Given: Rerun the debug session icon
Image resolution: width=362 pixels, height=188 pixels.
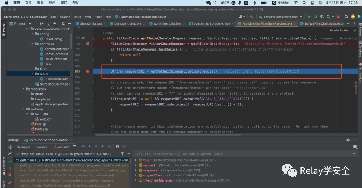Looking at the screenshot, I should tap(10, 147).
